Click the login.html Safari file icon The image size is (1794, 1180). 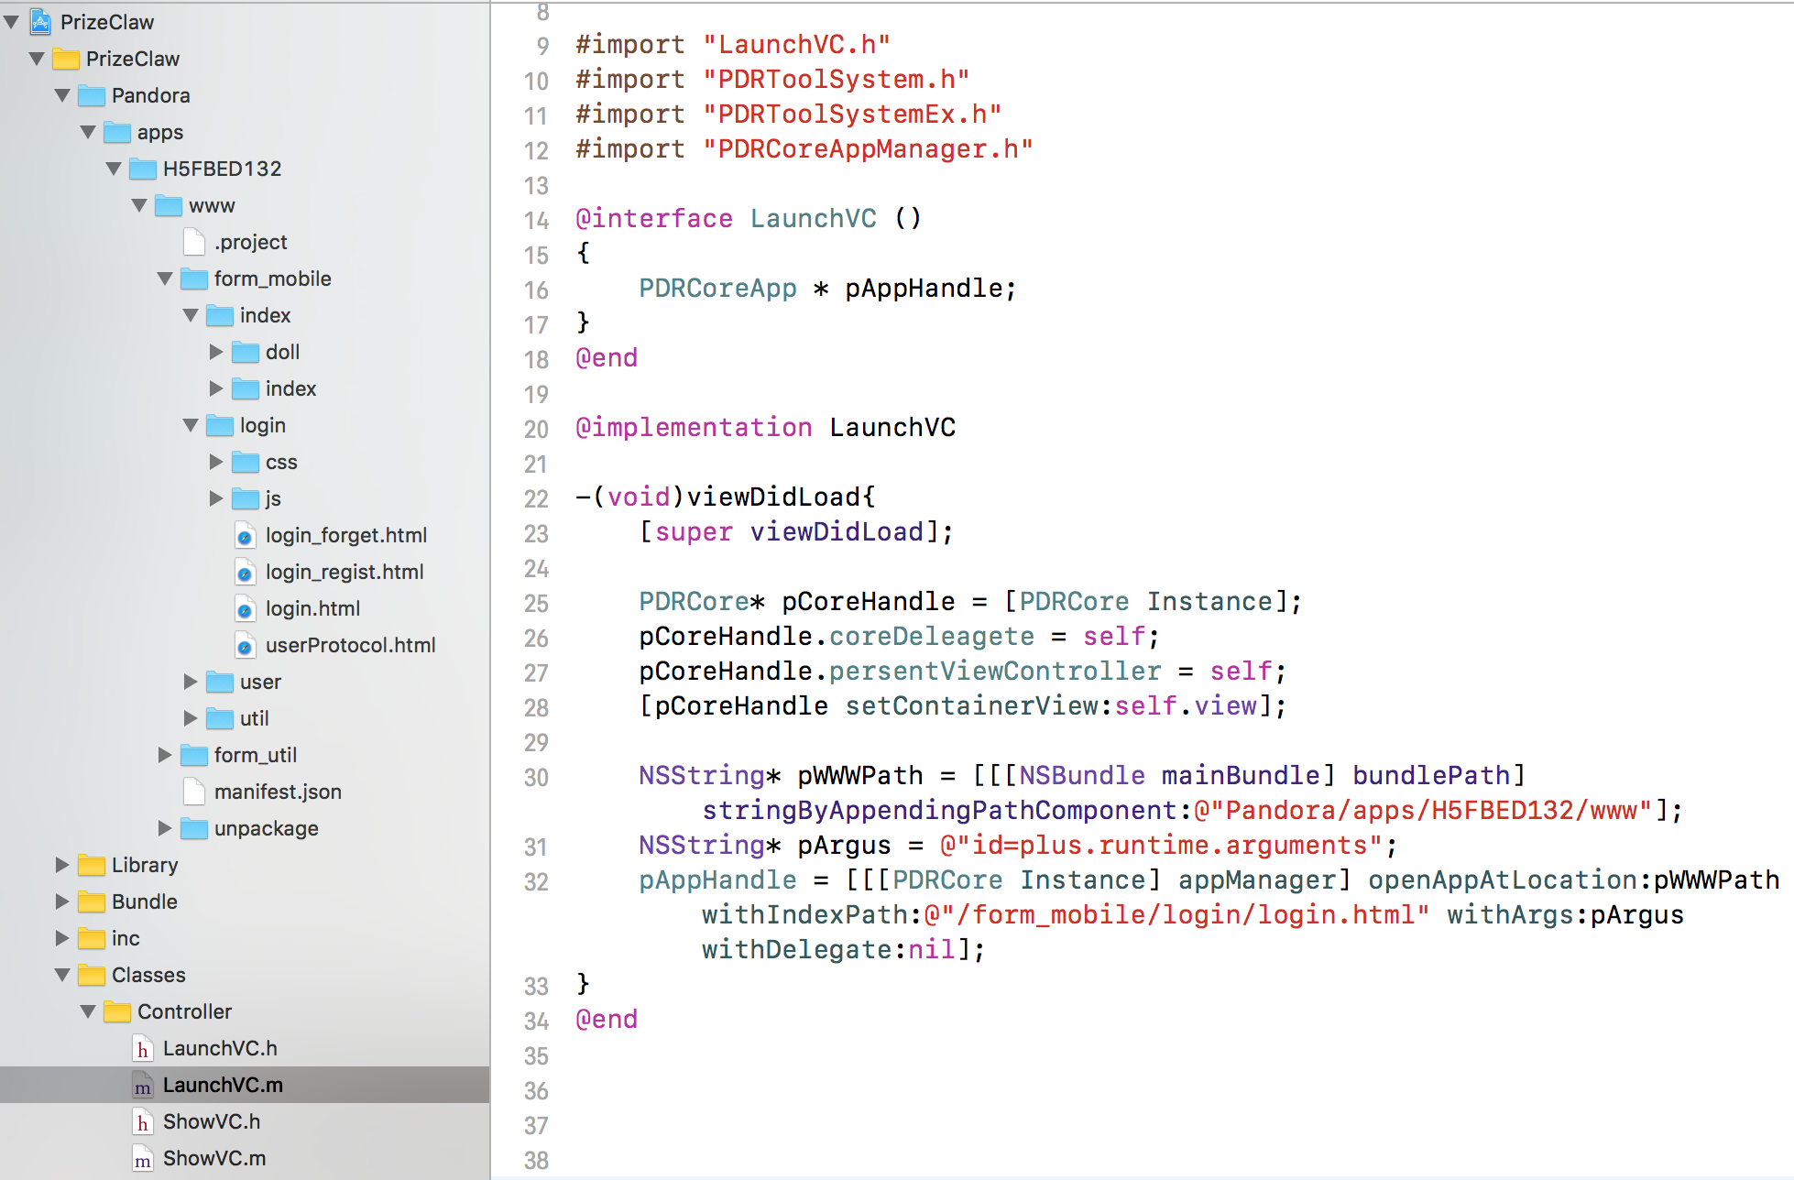245,608
